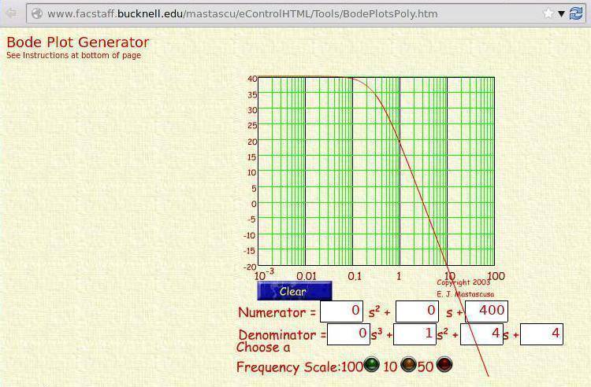Viewport: 591px width, 387px height.
Task: Open the URL history dropdown arrow
Action: coord(562,13)
